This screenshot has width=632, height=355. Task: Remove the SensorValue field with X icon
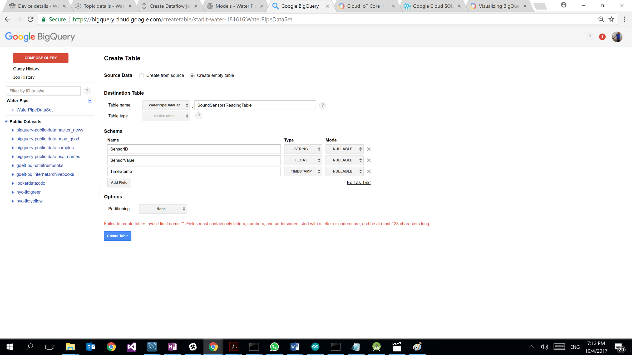point(369,160)
